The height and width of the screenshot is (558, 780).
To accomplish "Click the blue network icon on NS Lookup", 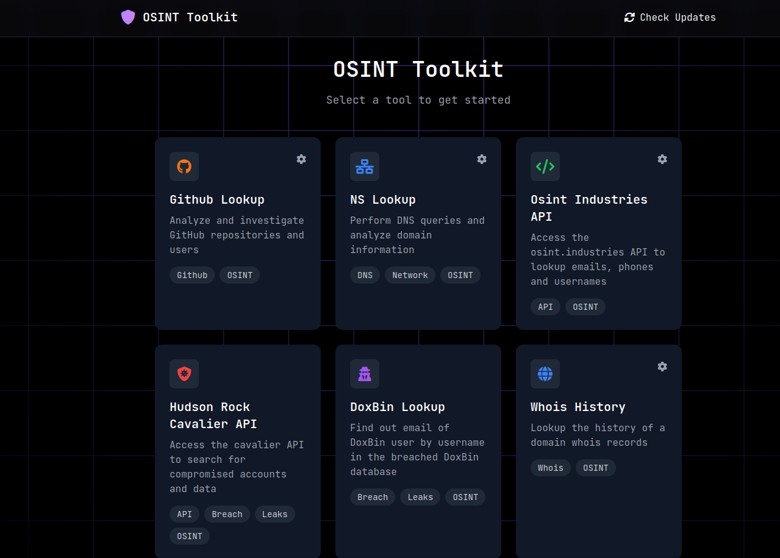I will point(365,166).
